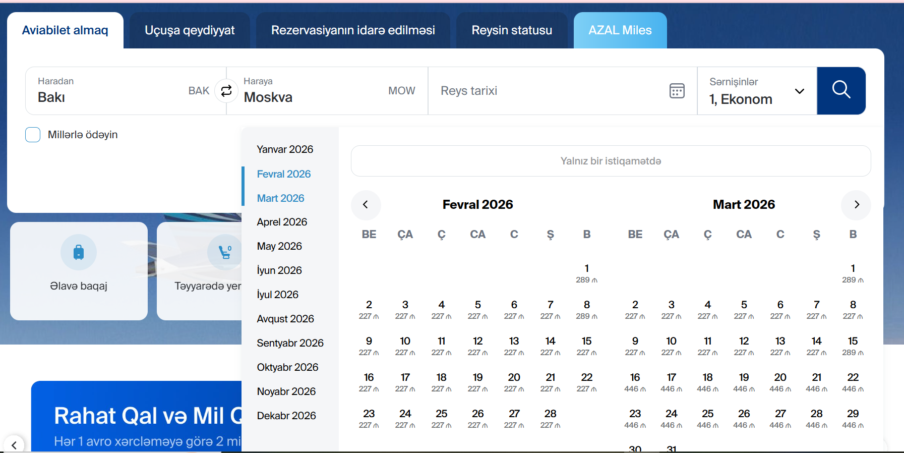904x453 pixels.
Task: Open the calendar icon in date field
Action: [x=677, y=91]
